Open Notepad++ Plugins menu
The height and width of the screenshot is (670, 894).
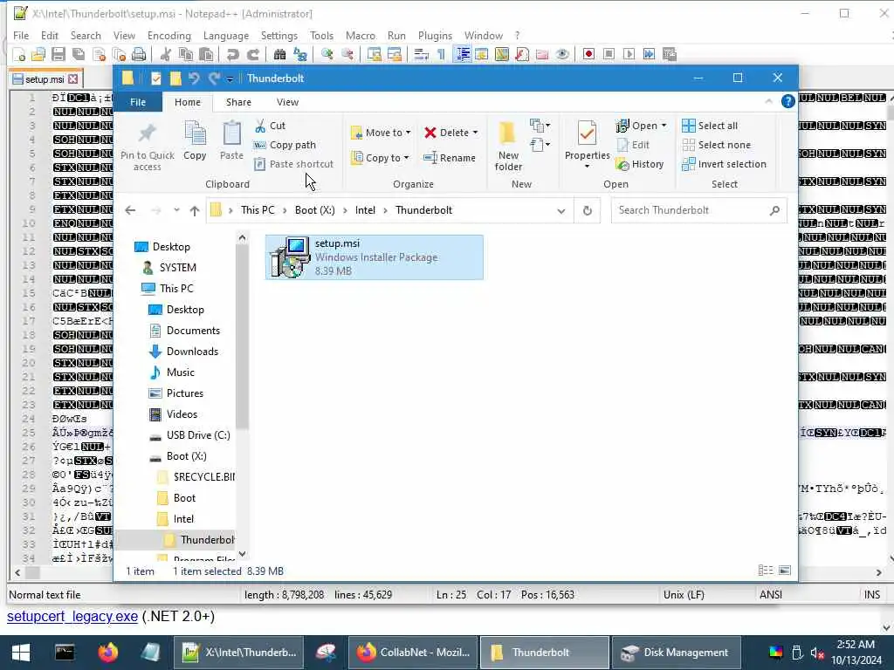coord(435,35)
